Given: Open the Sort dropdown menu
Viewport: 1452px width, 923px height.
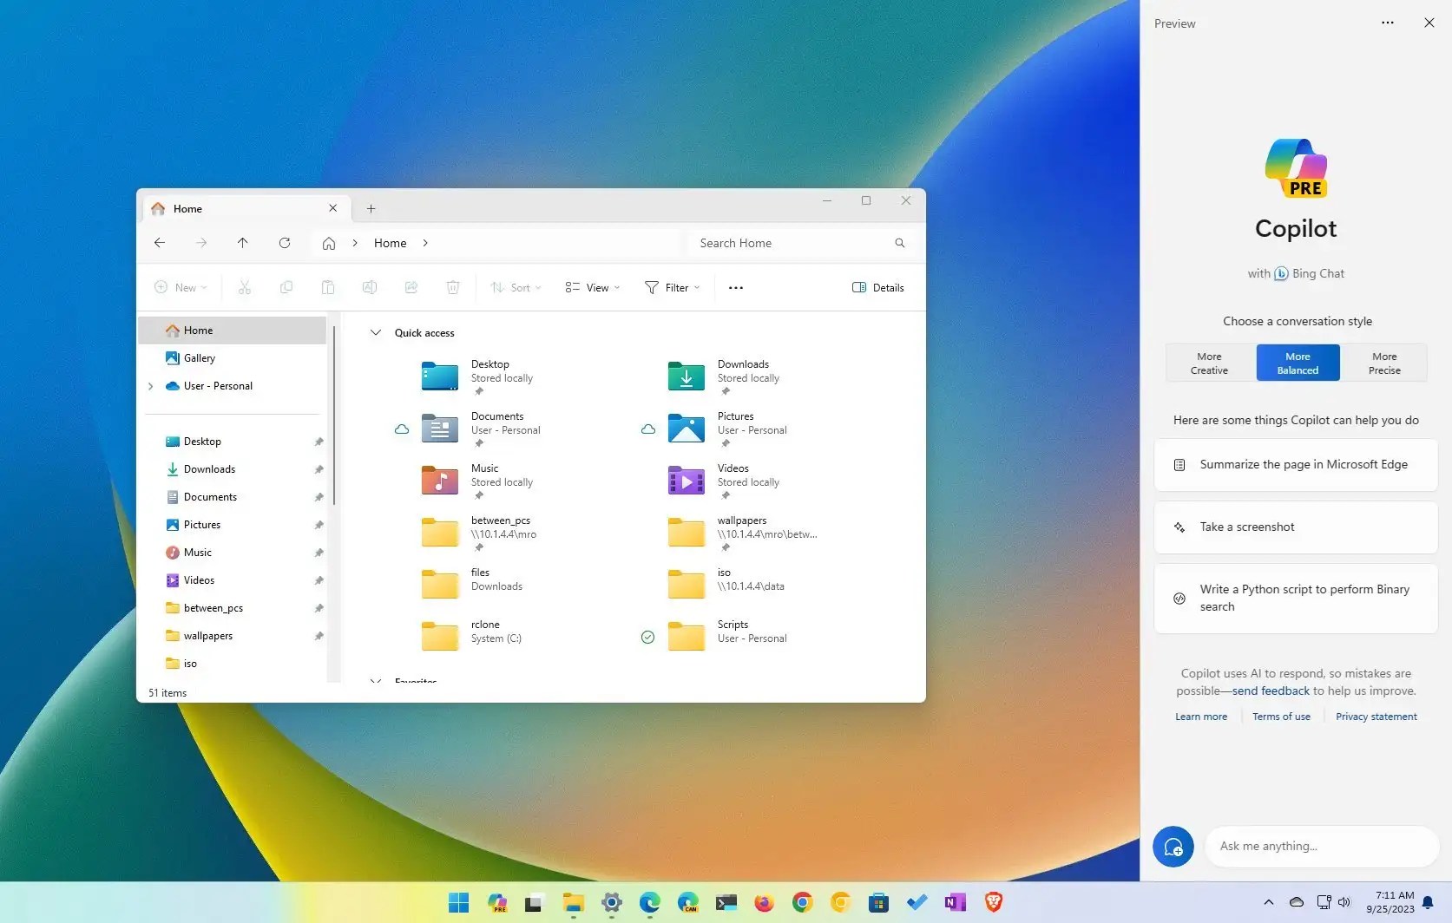Looking at the screenshot, I should point(516,287).
